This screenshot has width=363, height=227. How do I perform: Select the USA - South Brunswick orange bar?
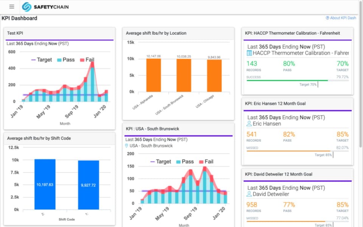pos(184,75)
